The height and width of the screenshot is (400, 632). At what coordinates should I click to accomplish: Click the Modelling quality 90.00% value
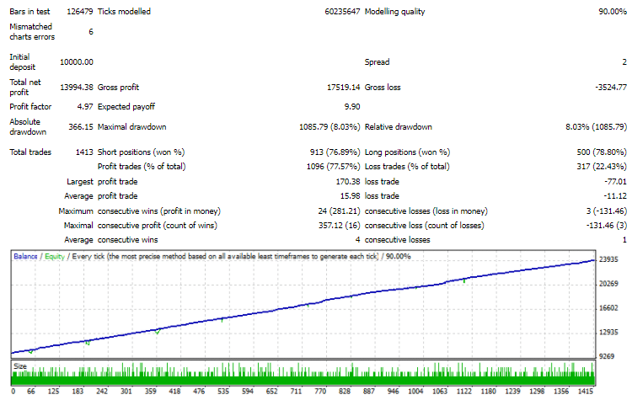pyautogui.click(x=612, y=13)
